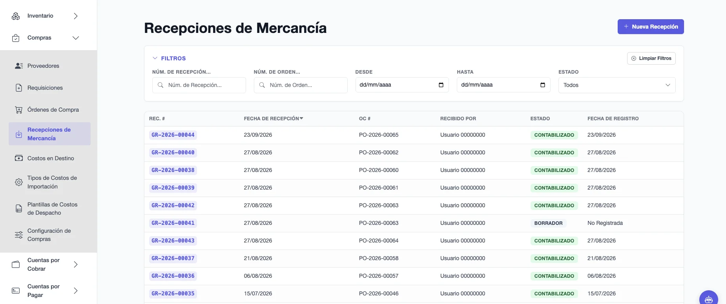
Task: Click the Compras shopping bag icon
Action: pyautogui.click(x=16, y=38)
